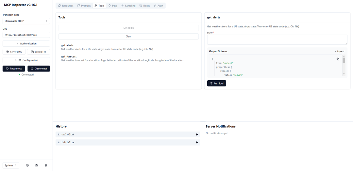Open the GitHub repository icon
Viewport: 353px width, 171px height.
46,165
